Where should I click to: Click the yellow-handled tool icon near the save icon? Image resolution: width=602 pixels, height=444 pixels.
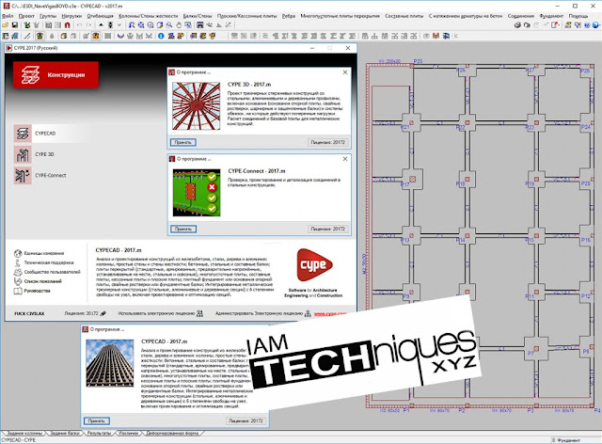(x=26, y=25)
